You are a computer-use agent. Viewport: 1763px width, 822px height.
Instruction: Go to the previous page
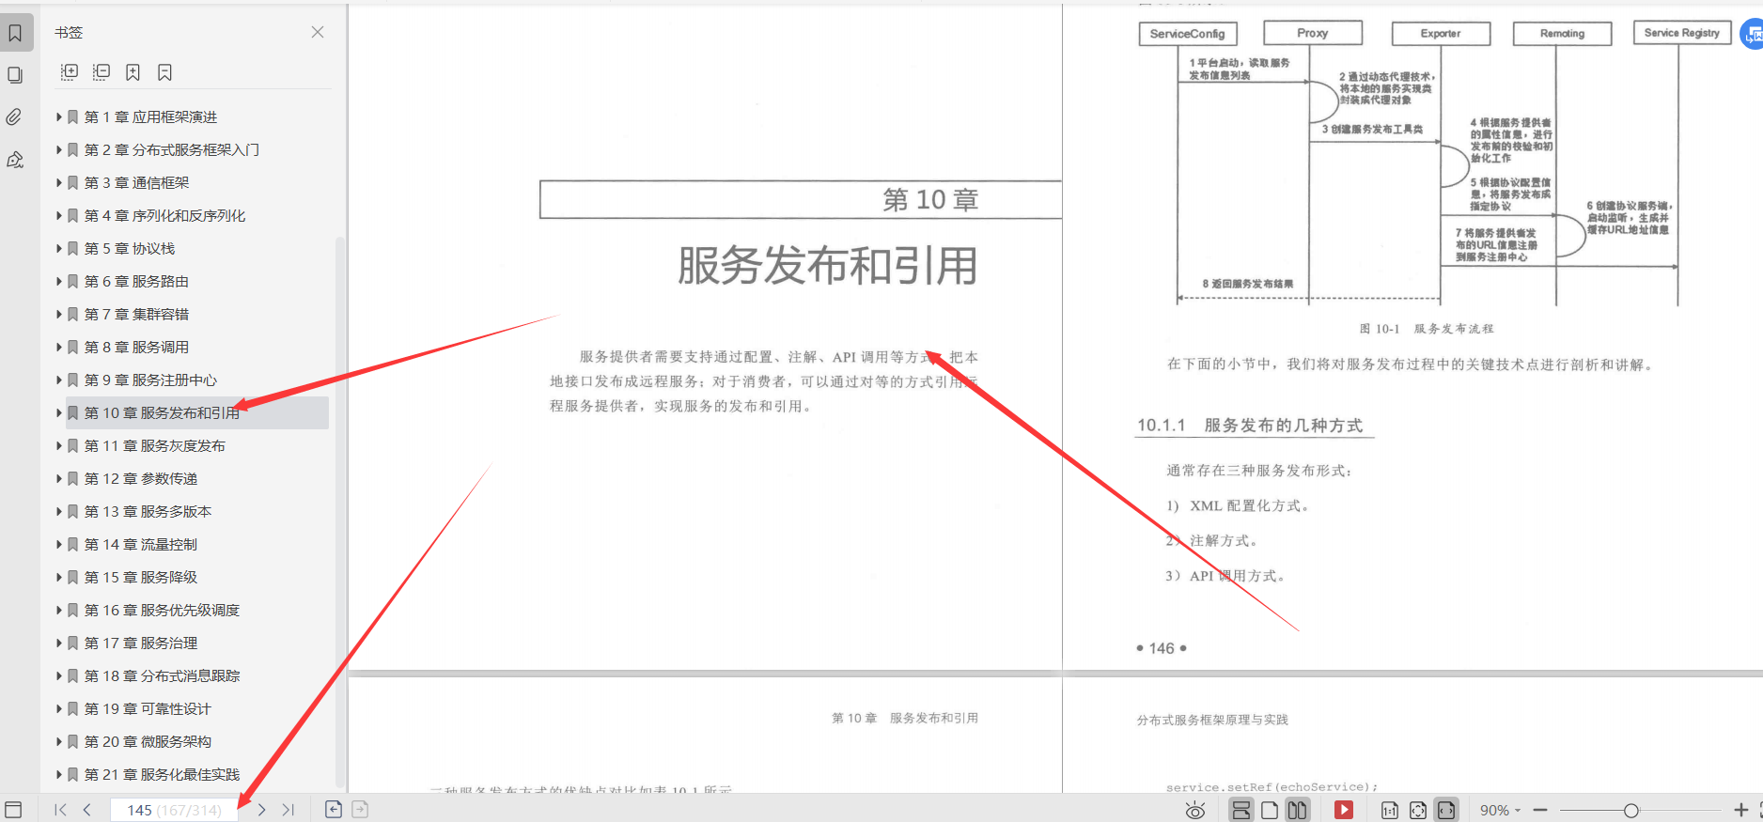(x=87, y=810)
